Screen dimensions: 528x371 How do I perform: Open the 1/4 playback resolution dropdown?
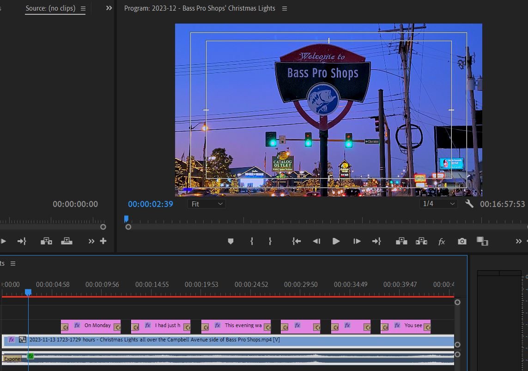438,203
